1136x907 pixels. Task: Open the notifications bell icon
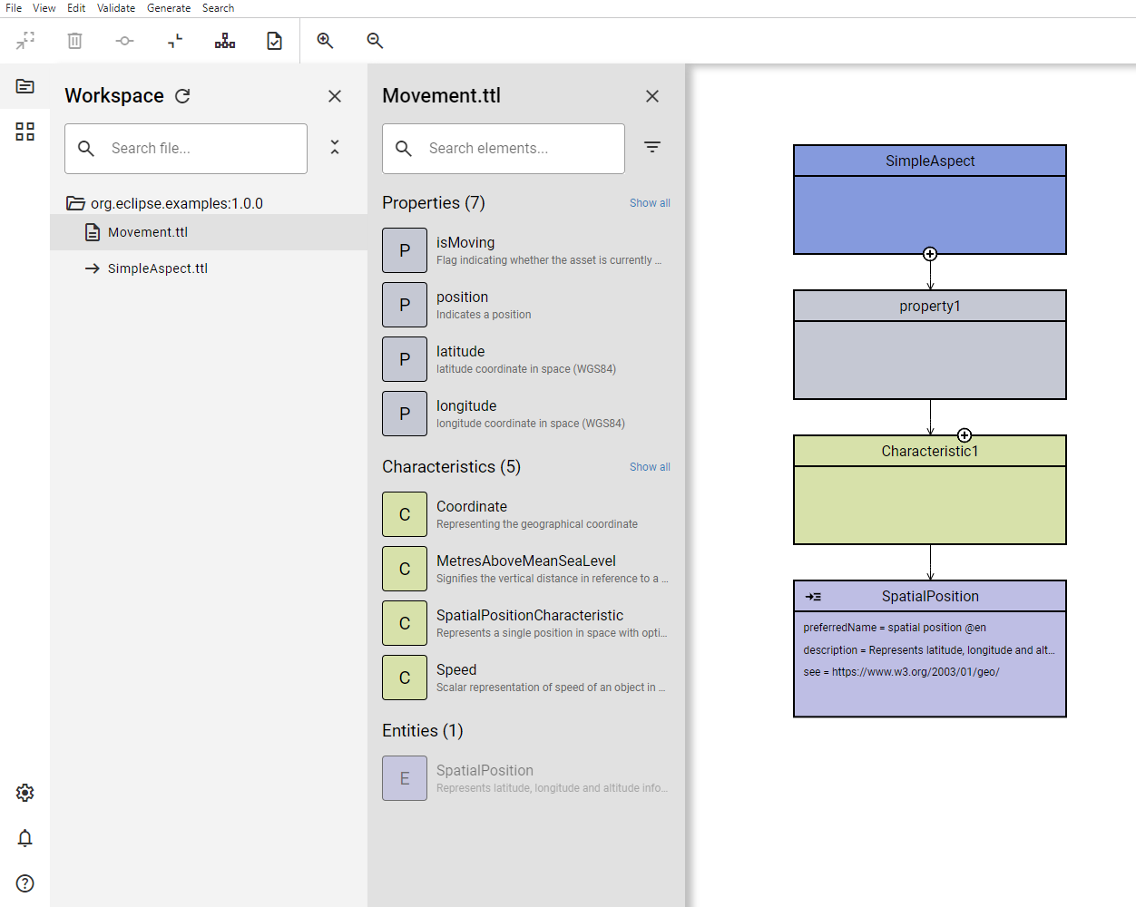pyautogui.click(x=25, y=838)
